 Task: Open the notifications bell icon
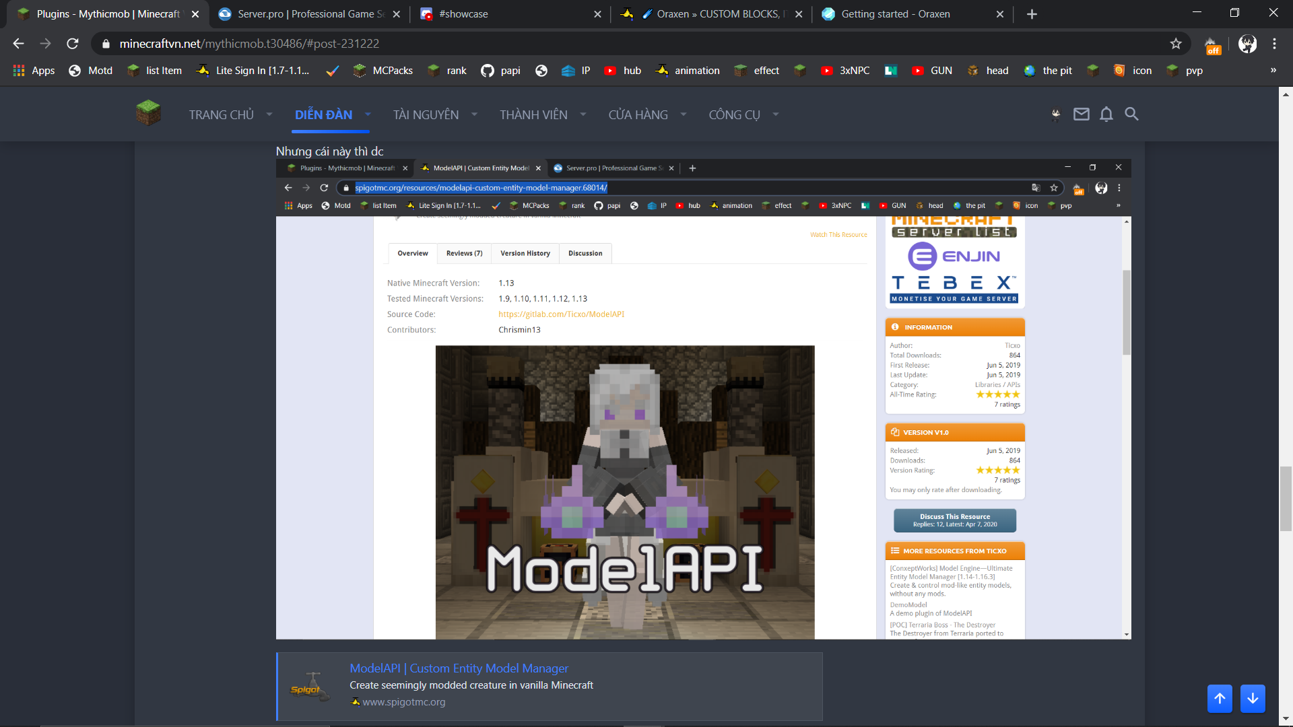pos(1106,114)
